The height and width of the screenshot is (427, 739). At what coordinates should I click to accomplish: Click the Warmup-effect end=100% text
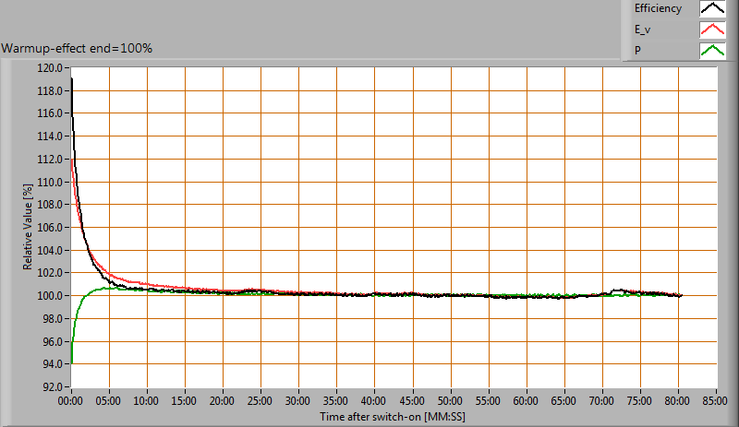click(x=77, y=48)
